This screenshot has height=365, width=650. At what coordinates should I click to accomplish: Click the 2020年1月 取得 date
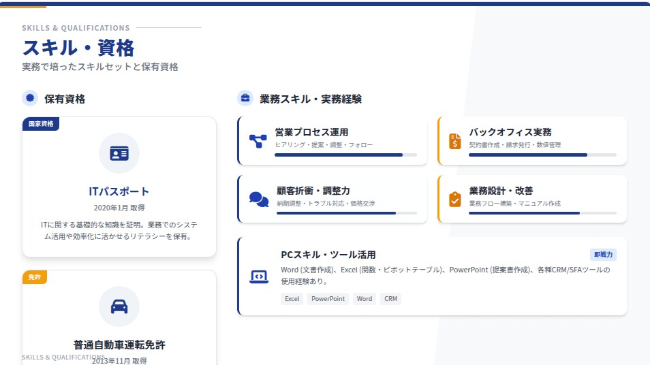coord(119,208)
